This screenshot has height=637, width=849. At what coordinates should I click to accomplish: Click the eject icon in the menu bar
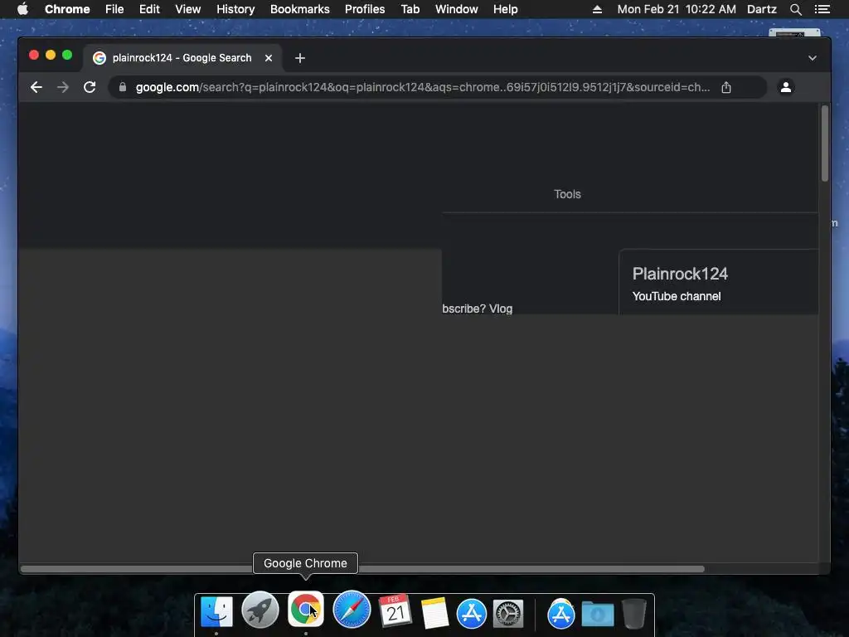tap(597, 9)
